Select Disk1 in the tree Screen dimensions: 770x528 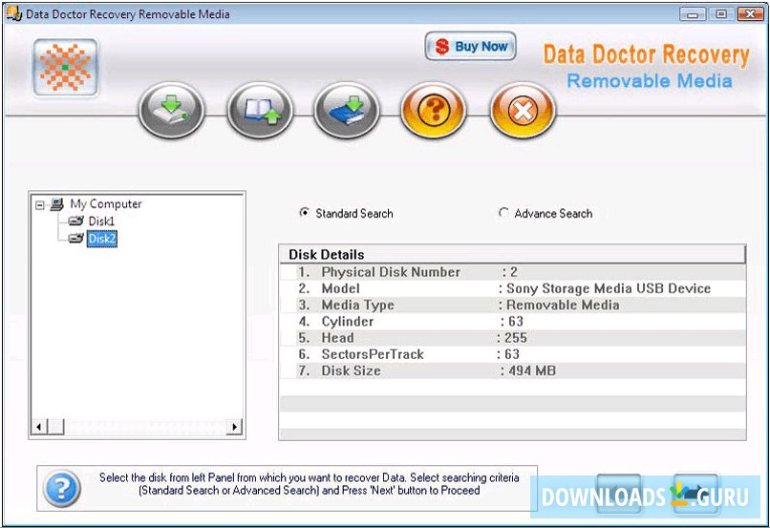tap(101, 221)
